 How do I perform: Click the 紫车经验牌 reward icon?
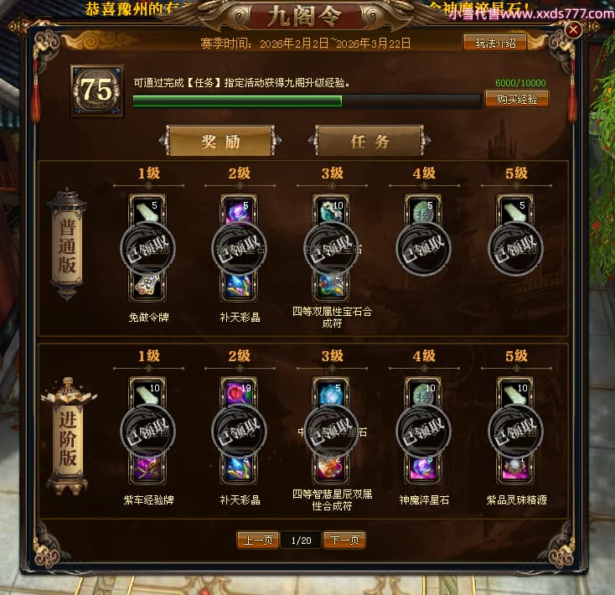(x=147, y=468)
